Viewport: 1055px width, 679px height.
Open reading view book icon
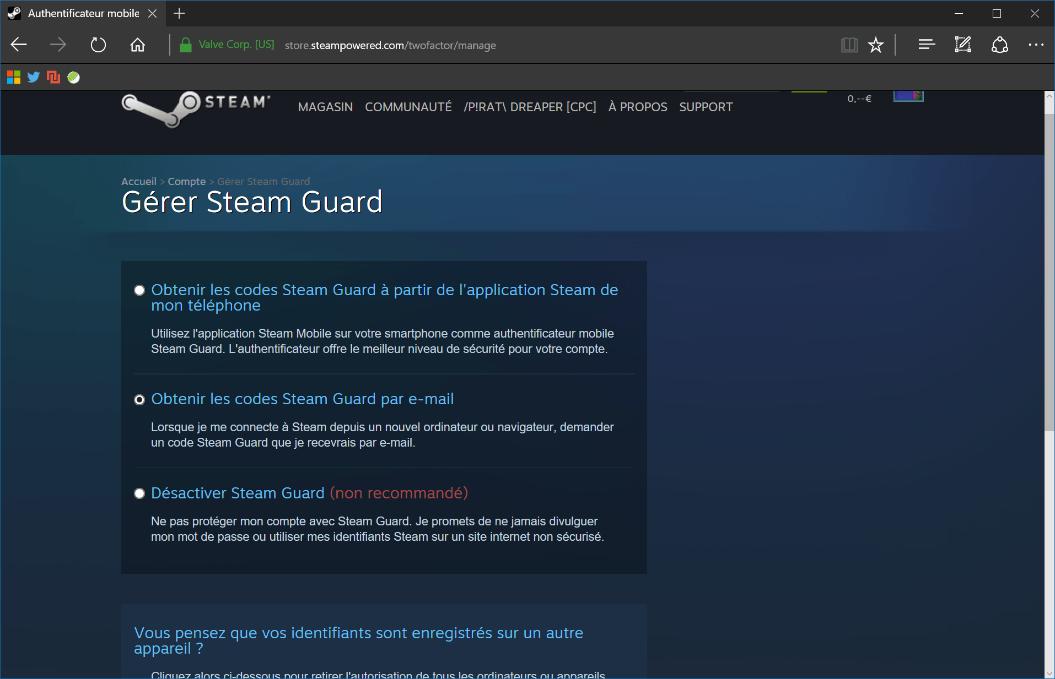pos(849,45)
